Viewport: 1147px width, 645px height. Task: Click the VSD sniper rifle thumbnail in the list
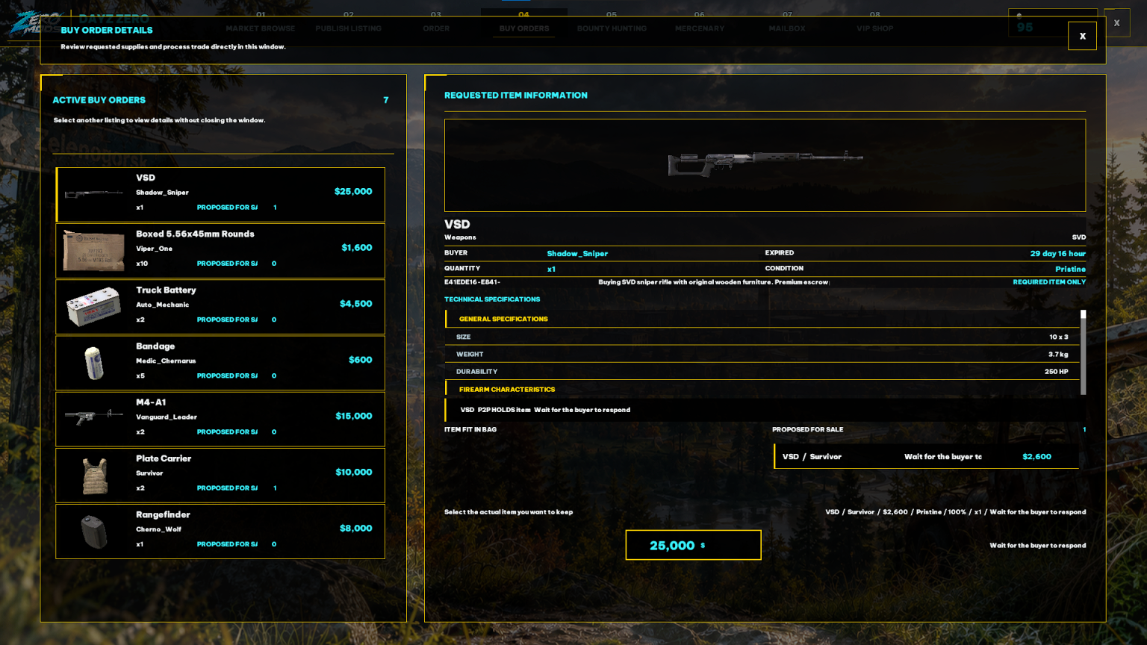[94, 194]
